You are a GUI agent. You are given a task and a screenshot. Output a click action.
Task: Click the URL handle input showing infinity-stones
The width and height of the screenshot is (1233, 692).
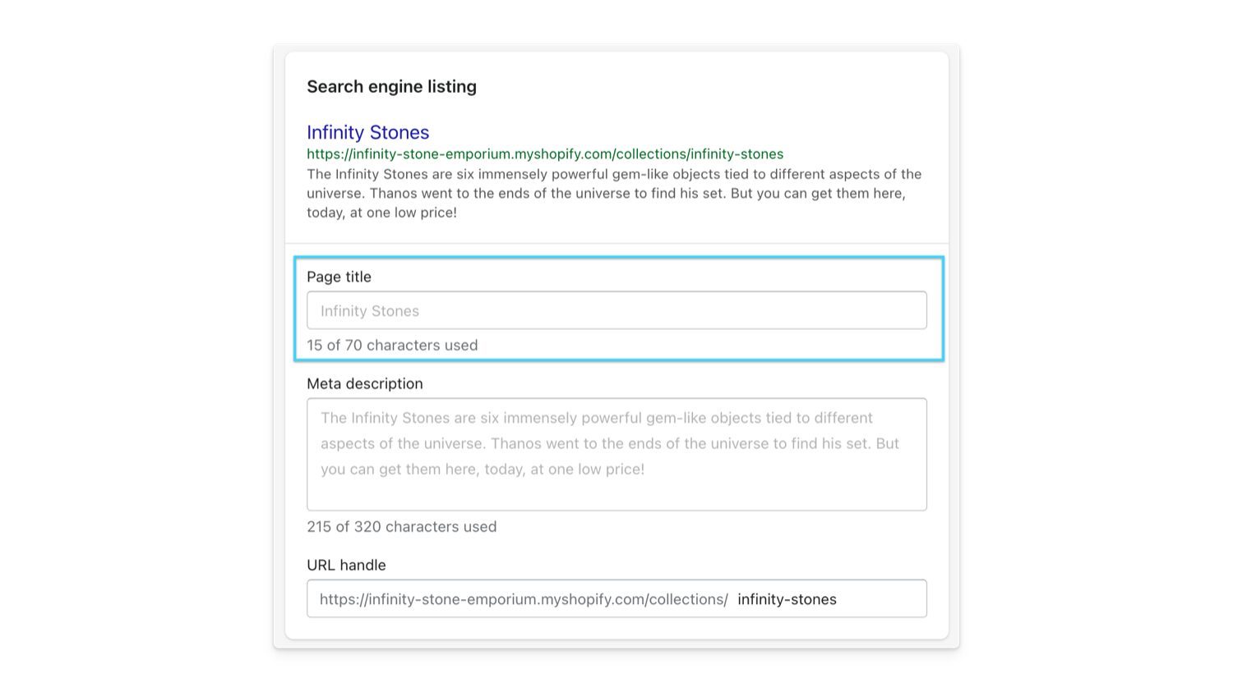click(x=616, y=598)
